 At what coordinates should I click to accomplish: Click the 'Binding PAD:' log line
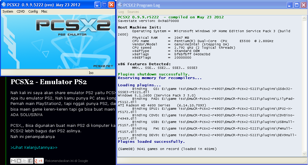coord(206,100)
